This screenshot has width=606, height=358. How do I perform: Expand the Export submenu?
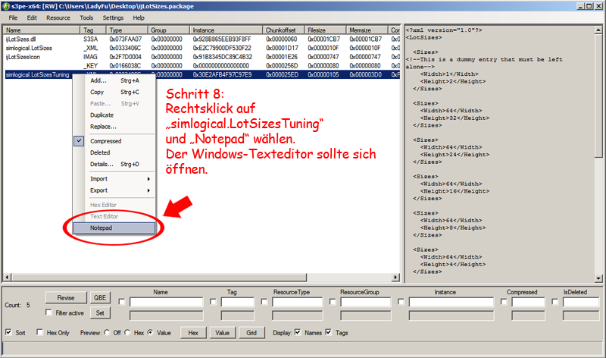pos(114,190)
